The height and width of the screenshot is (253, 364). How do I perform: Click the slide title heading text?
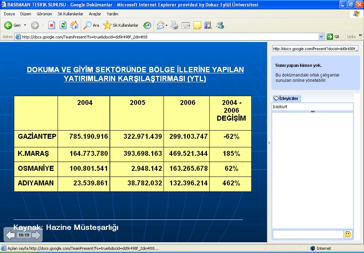(x=135, y=74)
